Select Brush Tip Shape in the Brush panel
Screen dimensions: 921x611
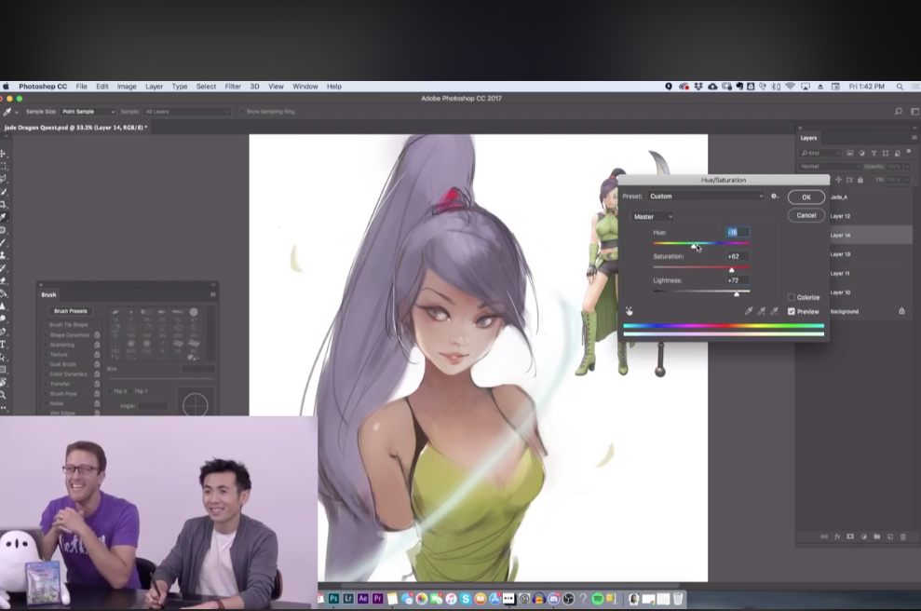(x=68, y=325)
